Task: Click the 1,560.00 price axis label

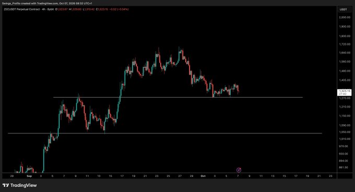Action: pos(345,62)
